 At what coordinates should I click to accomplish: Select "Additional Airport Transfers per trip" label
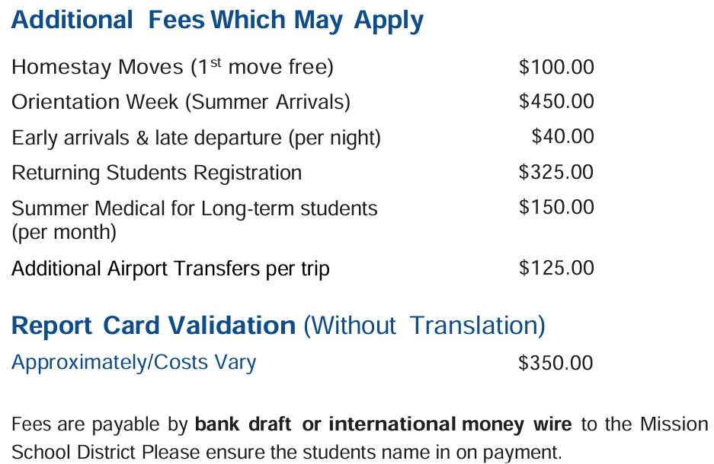[171, 269]
